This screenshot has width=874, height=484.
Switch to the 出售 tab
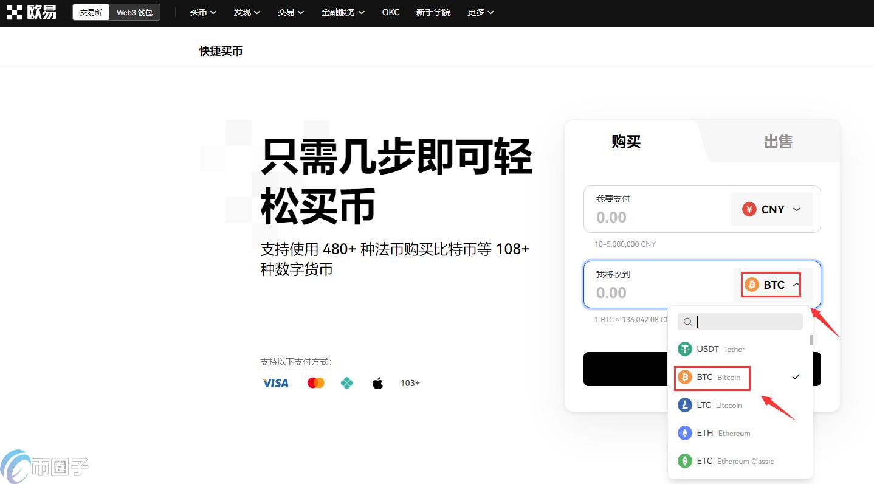pos(779,141)
